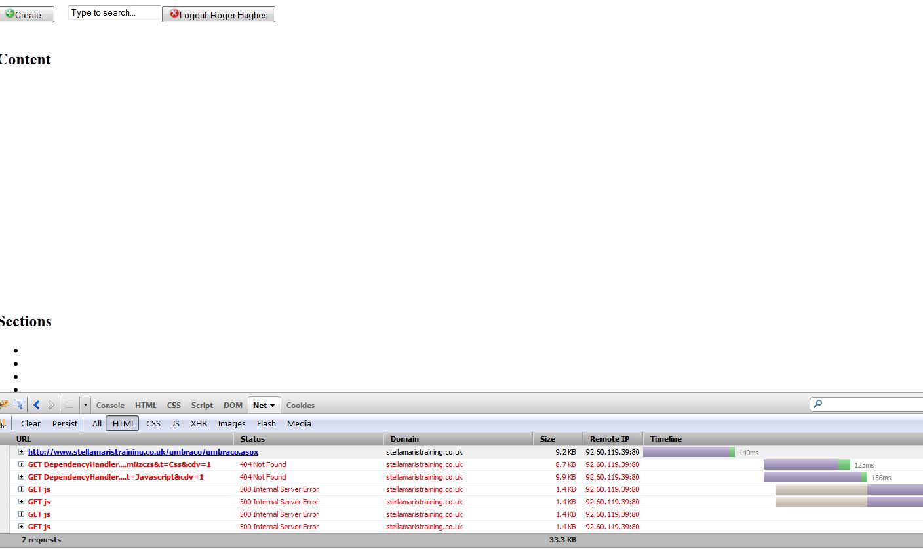The image size is (923, 549).
Task: Switch to the HTML panel tab
Action: (x=146, y=405)
